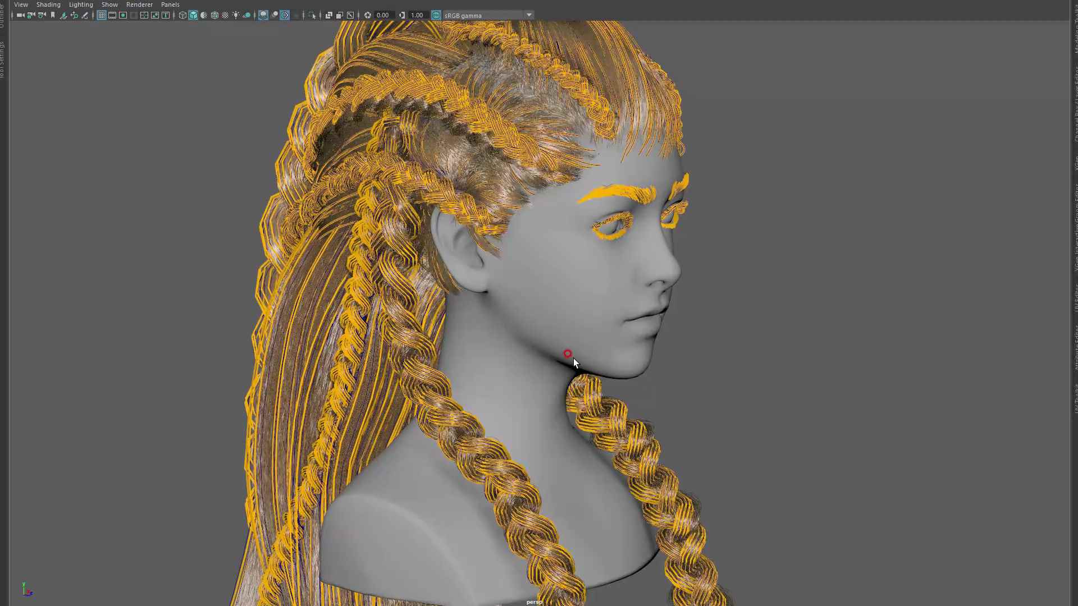Click the Lighting menu label

[x=81, y=4]
